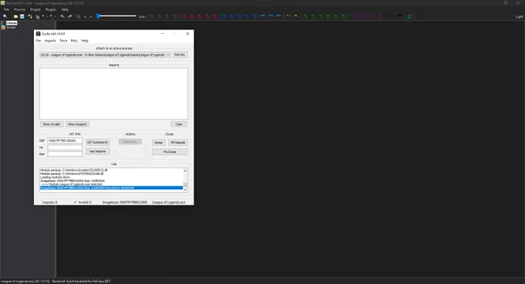This screenshot has width=525, height=284.
Task: Select the Classes tree item
Action: tap(12, 22)
